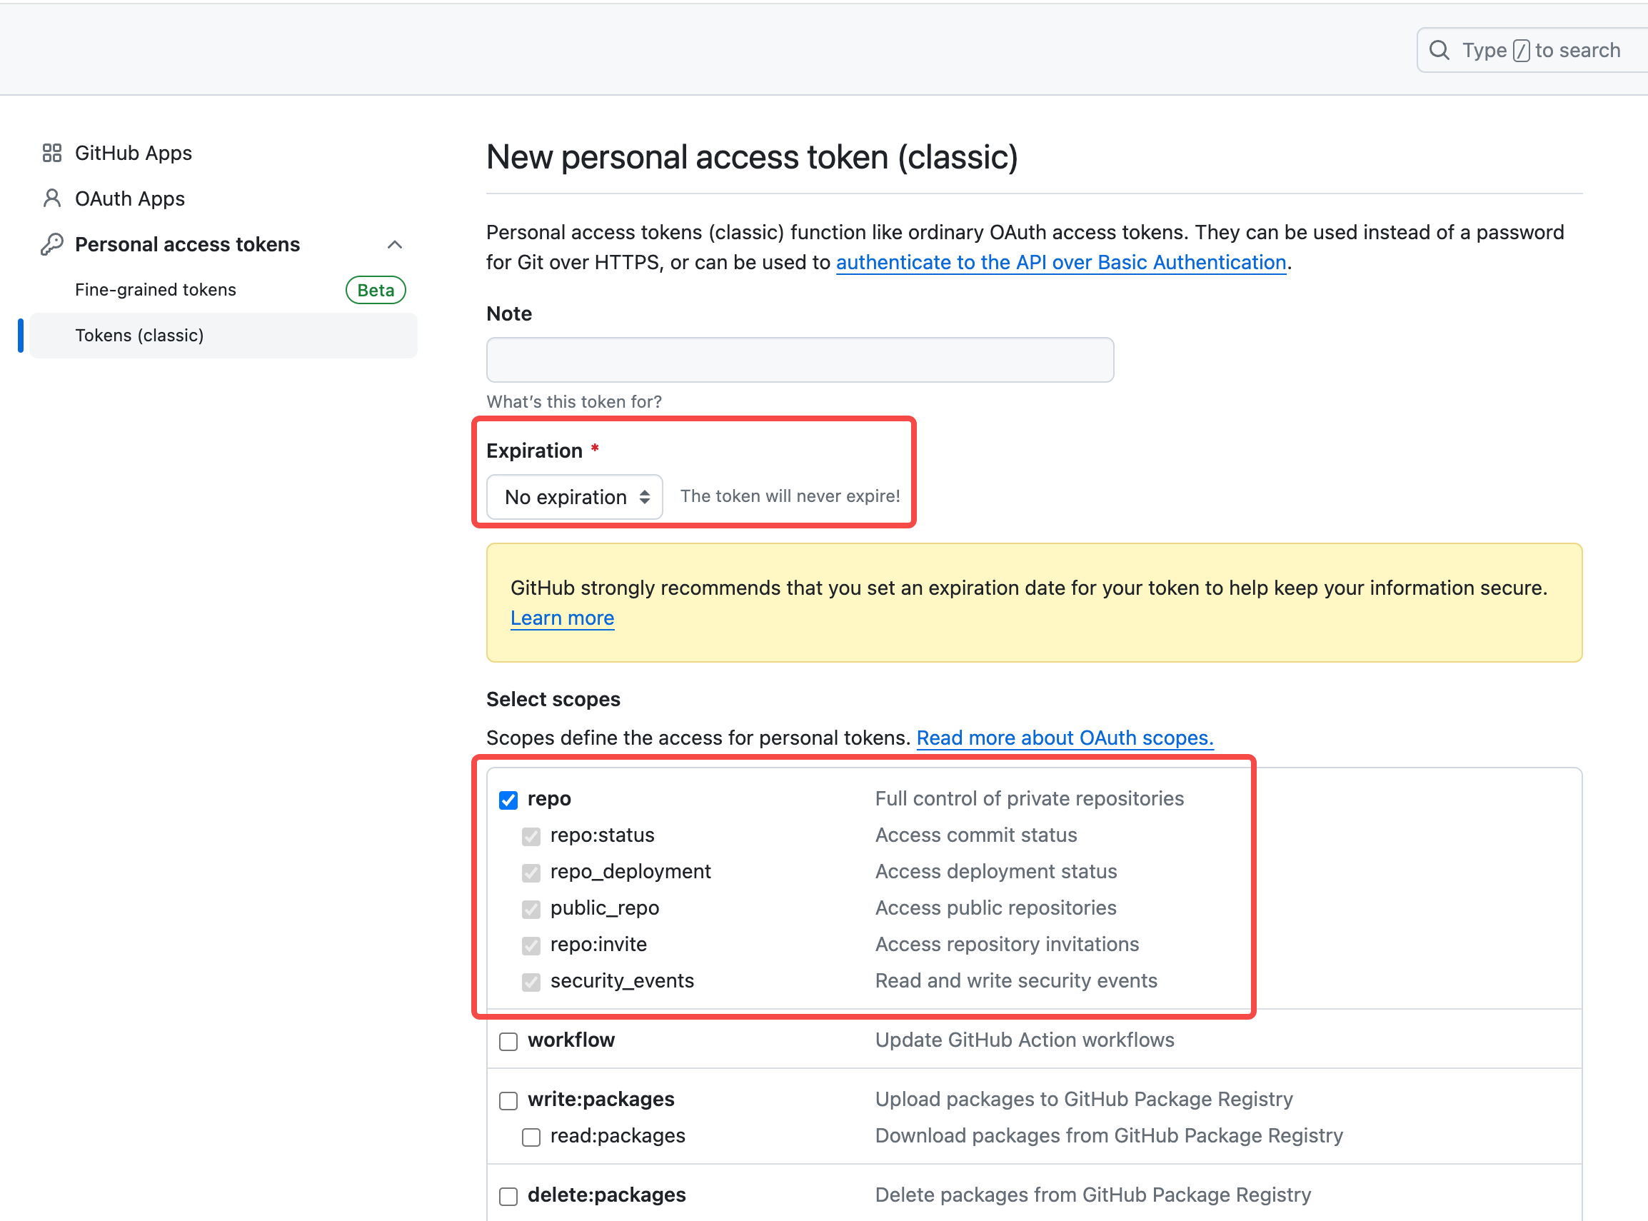Click into the Note text field
1648x1221 pixels.
click(800, 360)
